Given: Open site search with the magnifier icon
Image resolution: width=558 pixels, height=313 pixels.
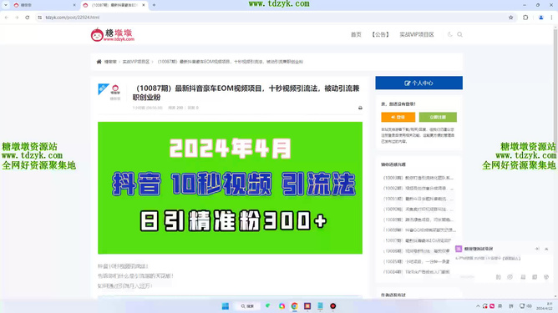Looking at the screenshot, I should [459, 34].
